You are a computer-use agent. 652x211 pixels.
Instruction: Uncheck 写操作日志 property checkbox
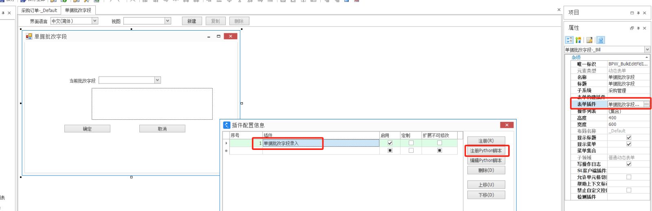point(629,164)
